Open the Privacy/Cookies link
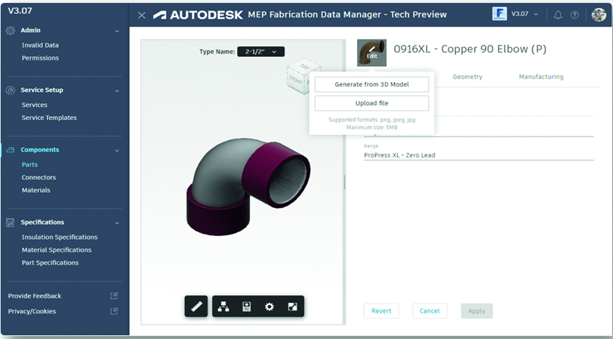This screenshot has height=339, width=613. click(32, 311)
